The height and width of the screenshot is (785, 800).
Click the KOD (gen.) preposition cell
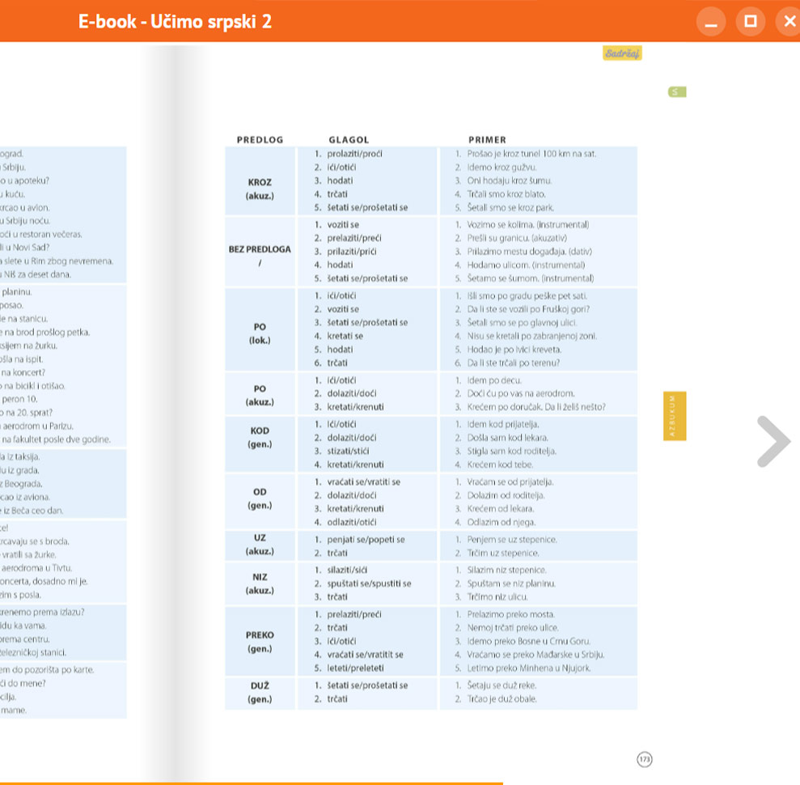click(x=260, y=437)
